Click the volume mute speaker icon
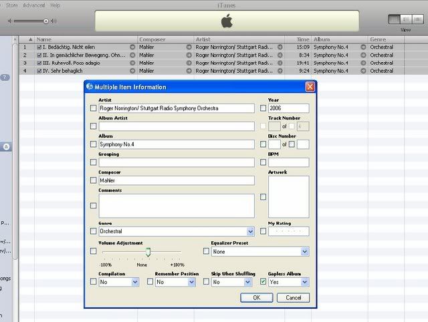This screenshot has width=428, height=322. 10,21
